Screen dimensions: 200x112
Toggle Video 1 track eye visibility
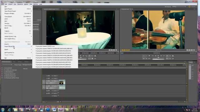47,81
